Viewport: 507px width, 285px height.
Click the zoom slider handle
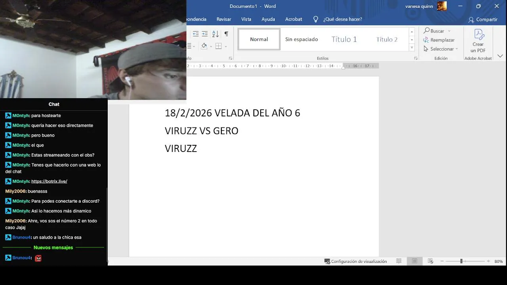(x=461, y=261)
